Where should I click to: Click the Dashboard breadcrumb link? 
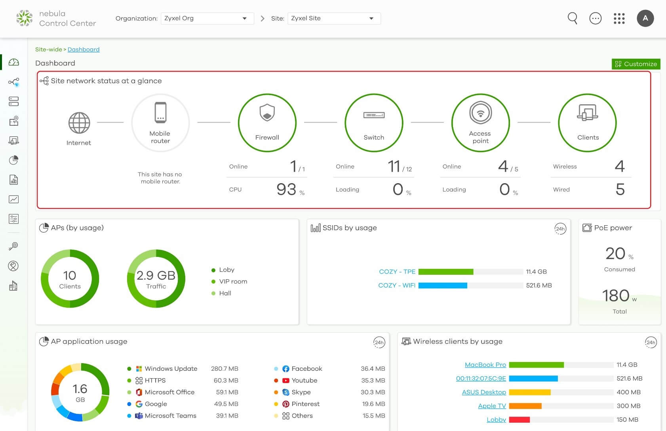84,49
